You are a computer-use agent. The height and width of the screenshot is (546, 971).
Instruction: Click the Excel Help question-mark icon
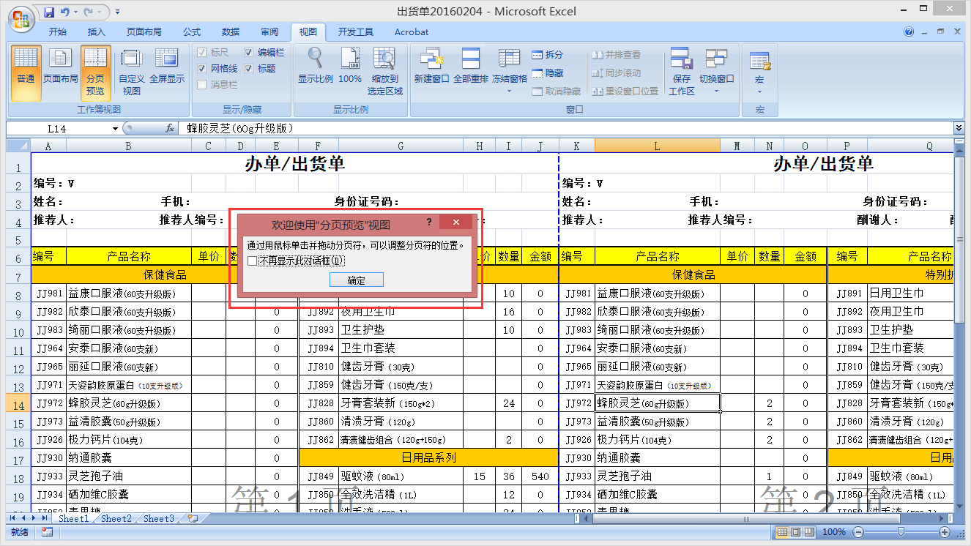[x=909, y=31]
